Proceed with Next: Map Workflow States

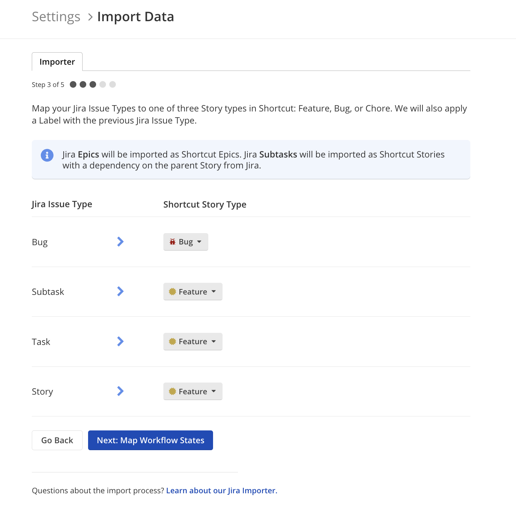click(151, 440)
